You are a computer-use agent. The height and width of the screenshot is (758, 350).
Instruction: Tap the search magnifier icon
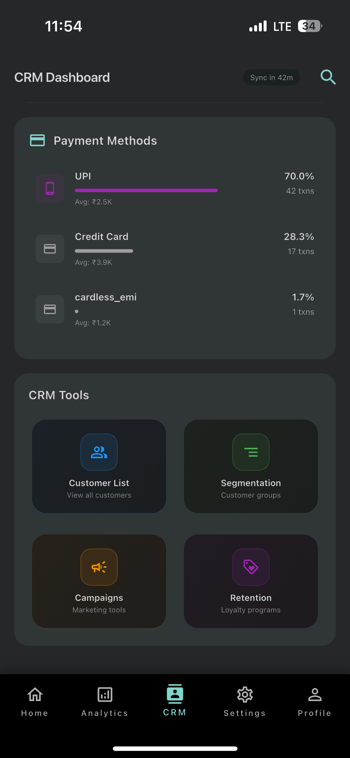point(328,77)
